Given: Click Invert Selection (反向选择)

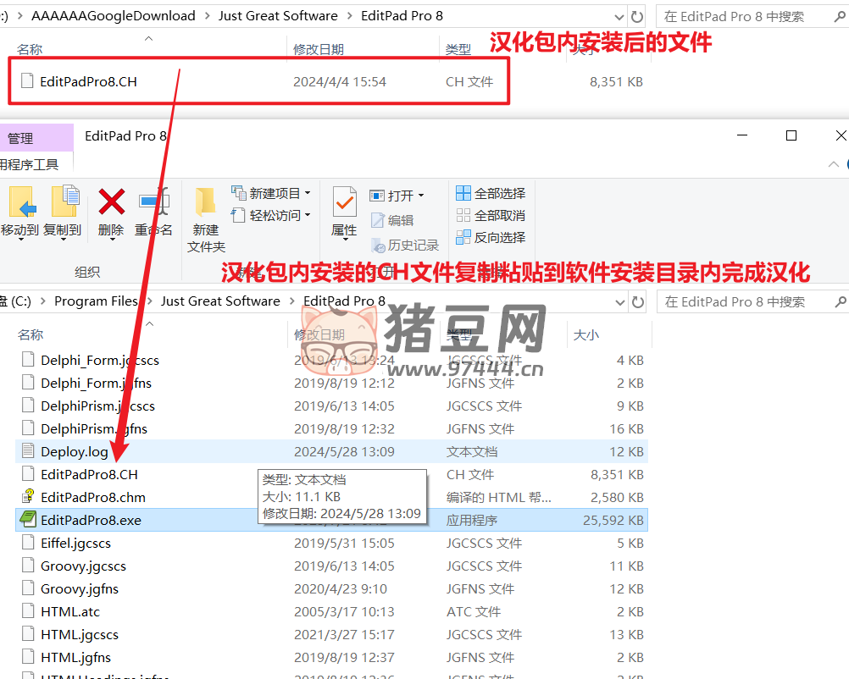Looking at the screenshot, I should click(491, 237).
